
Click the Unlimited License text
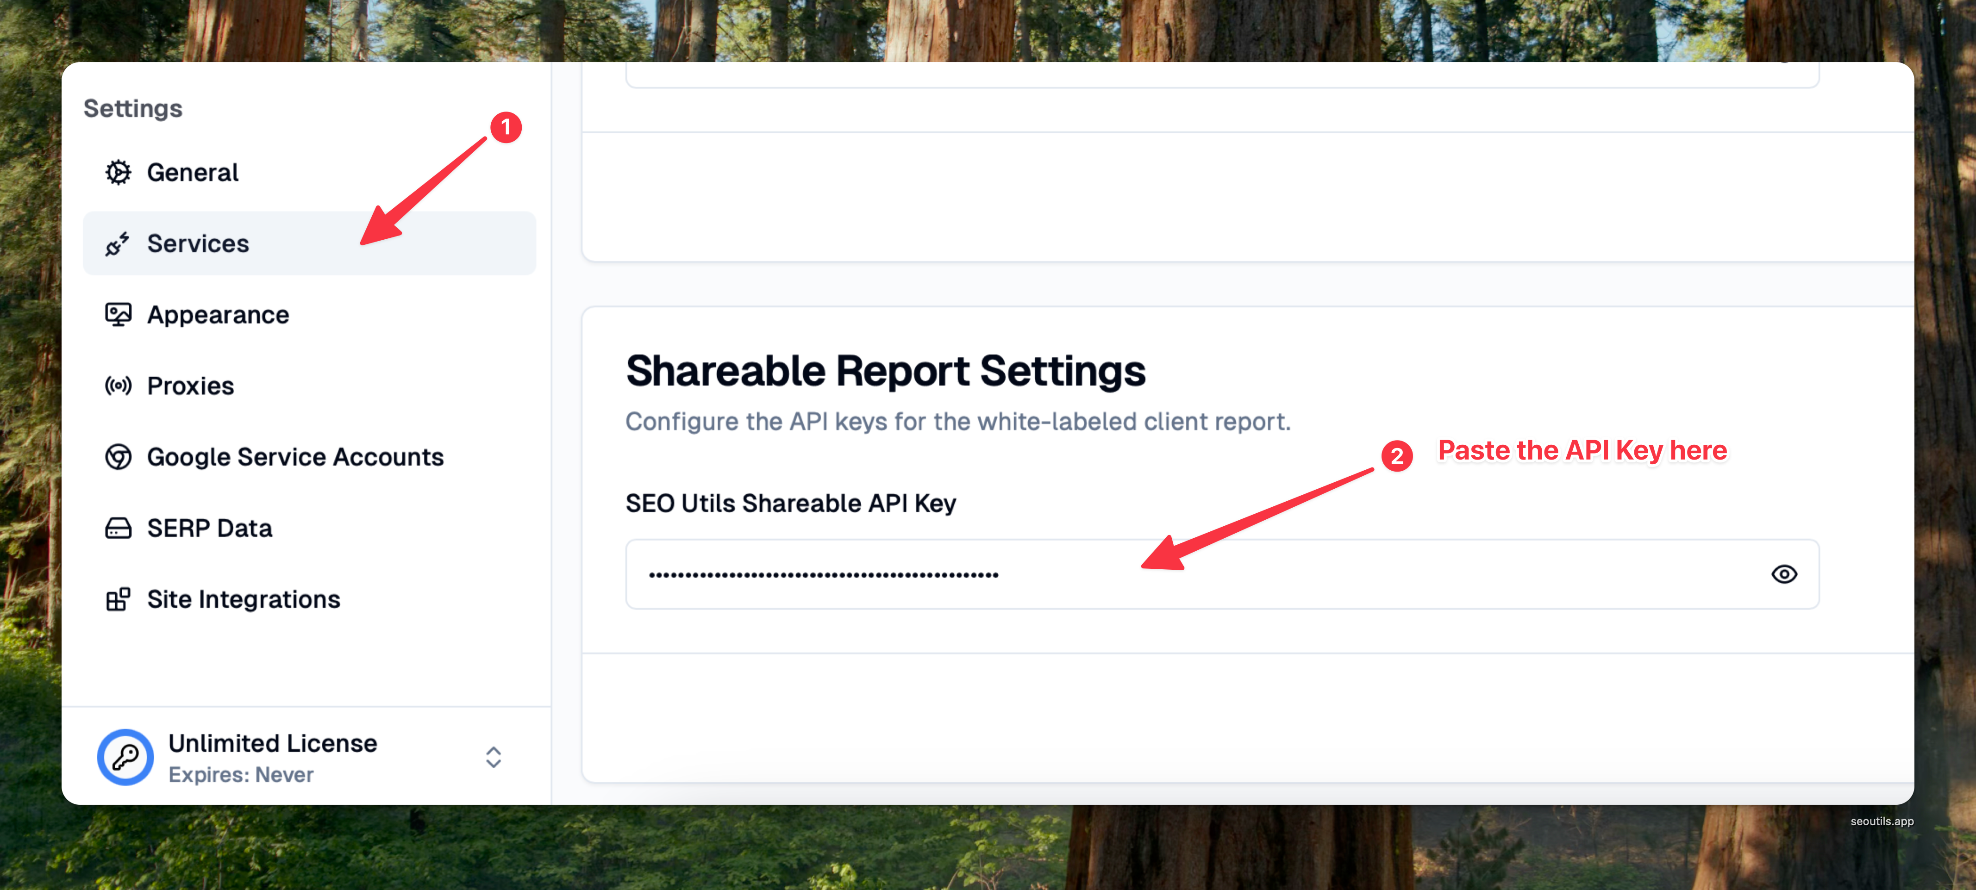(272, 744)
